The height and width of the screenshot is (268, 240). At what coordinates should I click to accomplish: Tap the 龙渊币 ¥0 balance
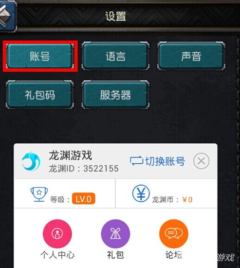pyautogui.click(x=172, y=199)
